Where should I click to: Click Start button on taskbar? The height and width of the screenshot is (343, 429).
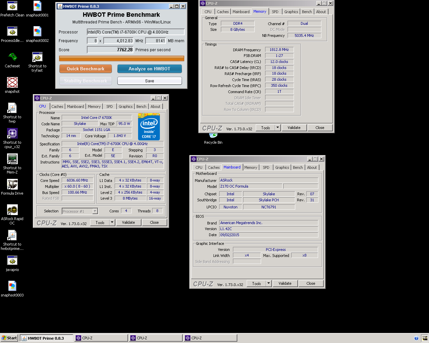pos(9,338)
